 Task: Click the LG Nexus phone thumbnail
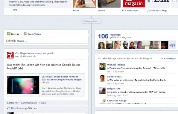click(23, 85)
